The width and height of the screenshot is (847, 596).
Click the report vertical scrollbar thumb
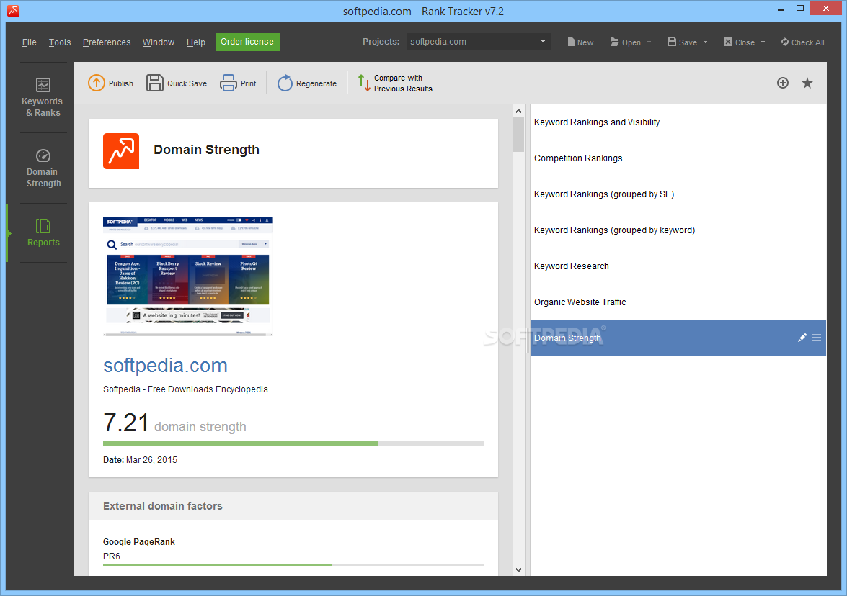coord(518,135)
